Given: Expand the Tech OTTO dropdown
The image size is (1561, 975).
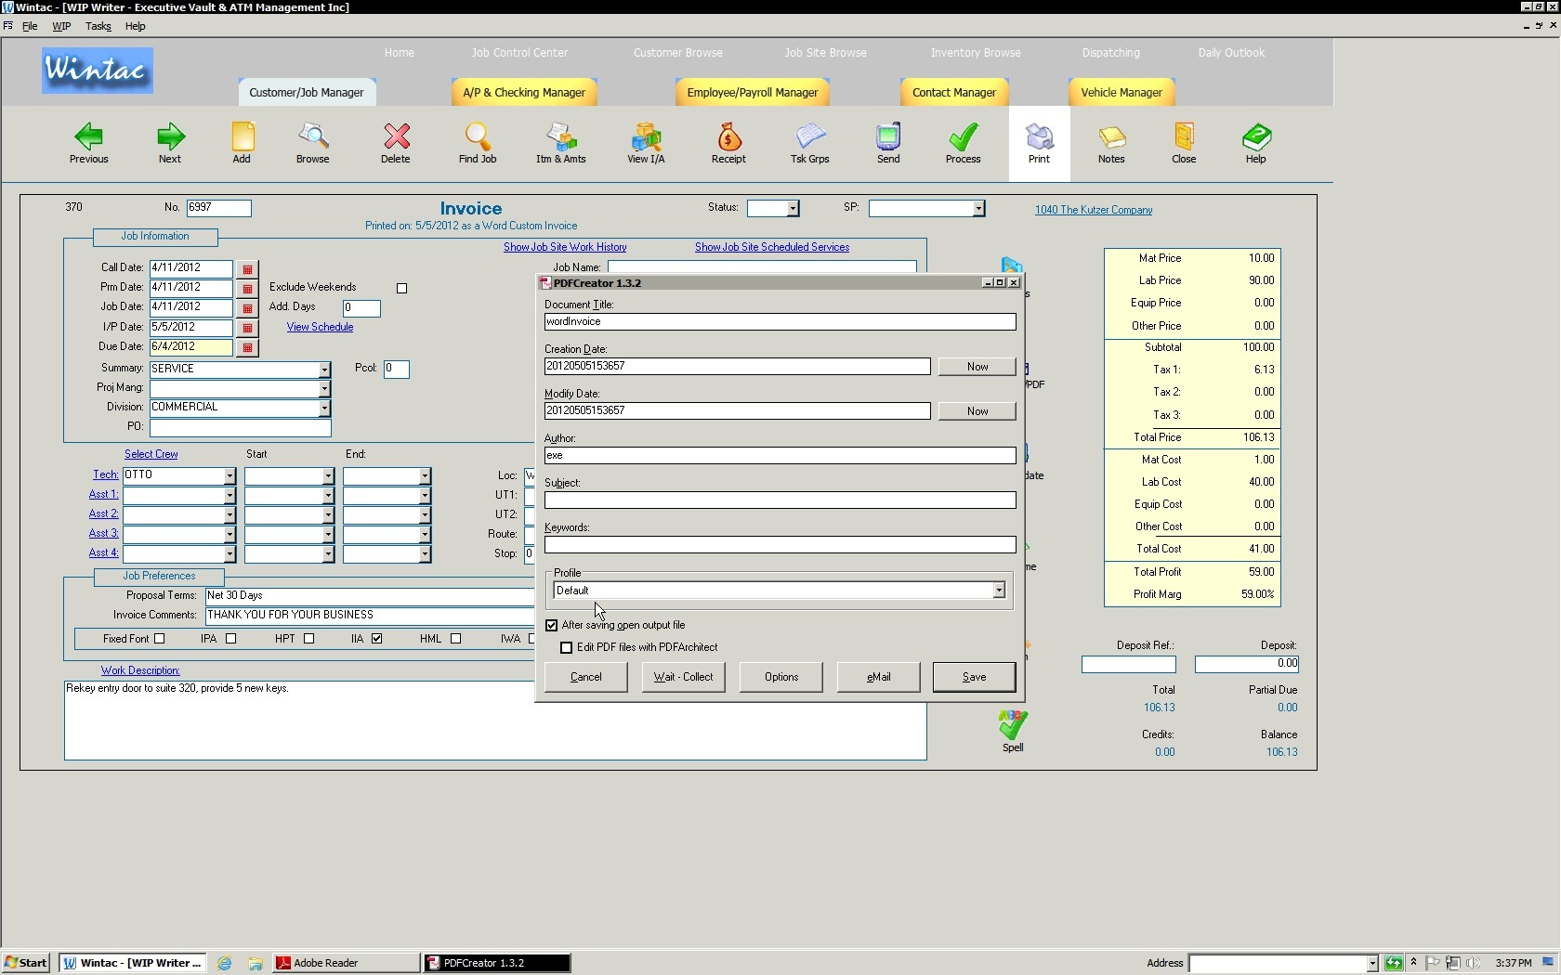Looking at the screenshot, I should [x=230, y=475].
